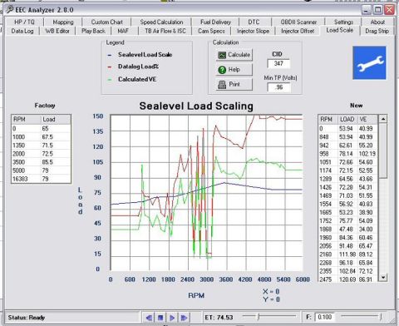Select Factory row with RPM 3500
The height and width of the screenshot is (326, 399).
pyautogui.click(x=41, y=162)
